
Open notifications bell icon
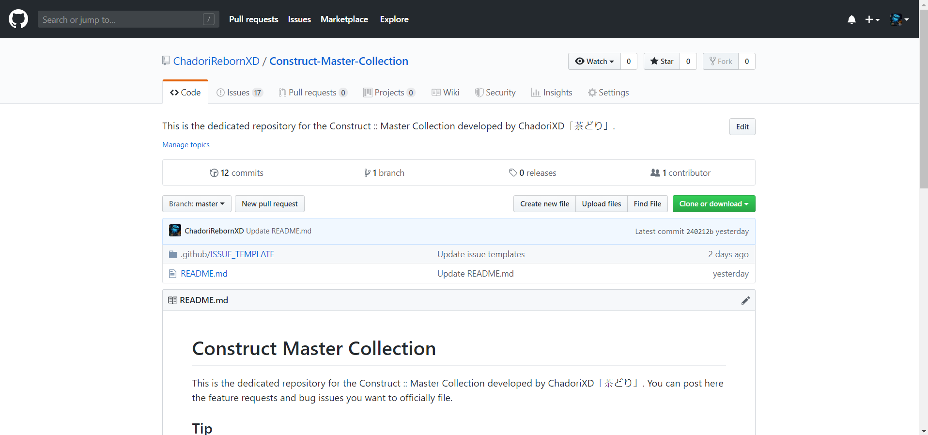pyautogui.click(x=851, y=19)
